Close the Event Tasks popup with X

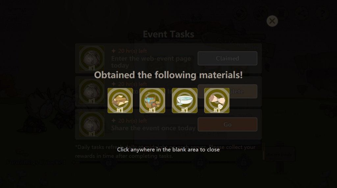[x=272, y=21]
